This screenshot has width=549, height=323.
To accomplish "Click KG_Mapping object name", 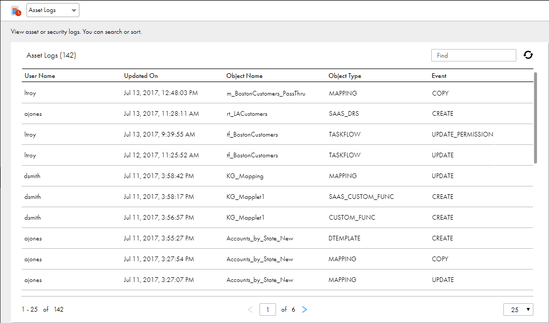I will (245, 176).
